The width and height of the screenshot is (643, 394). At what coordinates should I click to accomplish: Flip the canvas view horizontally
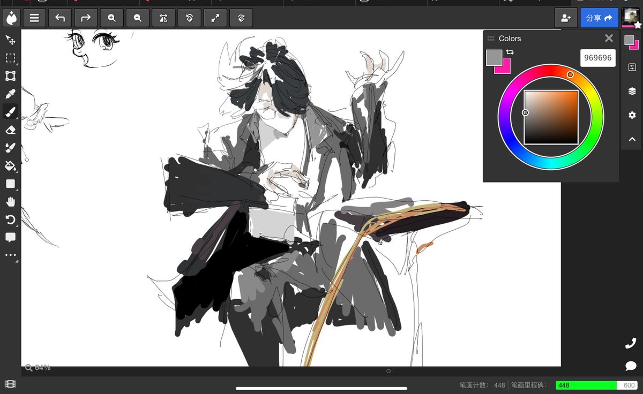pos(163,18)
